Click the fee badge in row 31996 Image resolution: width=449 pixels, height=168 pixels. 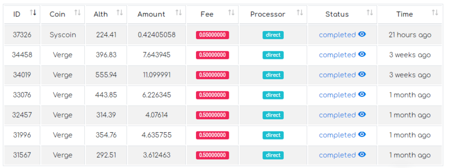click(212, 135)
